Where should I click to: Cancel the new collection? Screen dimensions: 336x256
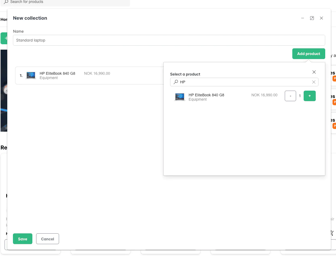click(47, 239)
